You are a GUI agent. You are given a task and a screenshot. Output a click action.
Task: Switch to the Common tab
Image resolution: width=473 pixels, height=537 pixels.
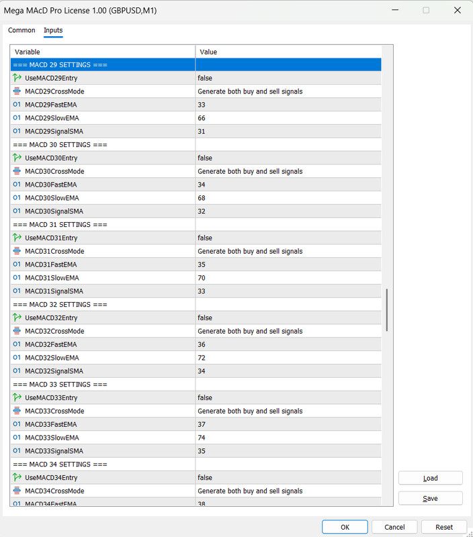[21, 30]
